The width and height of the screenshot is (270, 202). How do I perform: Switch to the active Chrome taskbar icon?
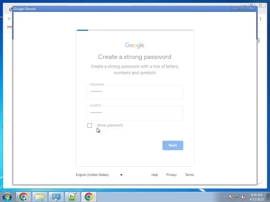(x=89, y=197)
